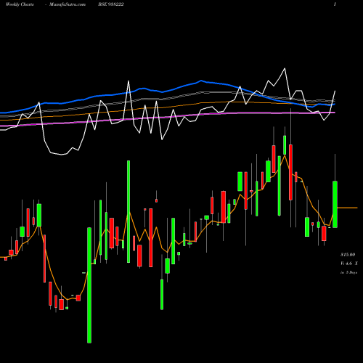The width and height of the screenshot is (363, 363).
Task: Click the 'MunafaSutra.com' header text
Action: pyautogui.click(x=68, y=4)
